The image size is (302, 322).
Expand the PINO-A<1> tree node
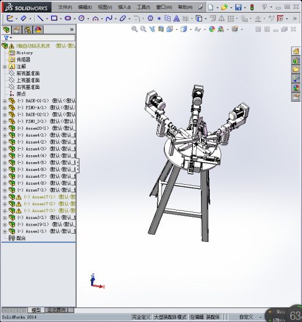5,108
